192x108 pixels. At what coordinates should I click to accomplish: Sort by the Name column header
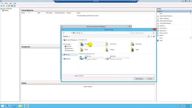click(x=29, y=13)
